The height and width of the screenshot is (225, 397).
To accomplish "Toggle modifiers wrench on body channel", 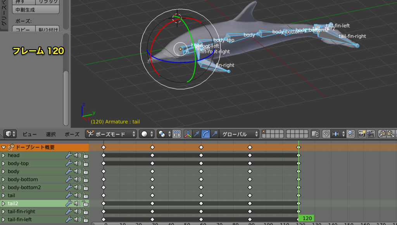I will coord(69,172).
